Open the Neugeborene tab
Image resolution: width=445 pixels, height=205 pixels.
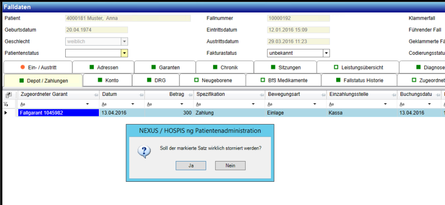coord(213,81)
